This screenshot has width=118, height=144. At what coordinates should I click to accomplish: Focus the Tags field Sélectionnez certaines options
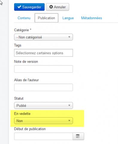pos(43,53)
